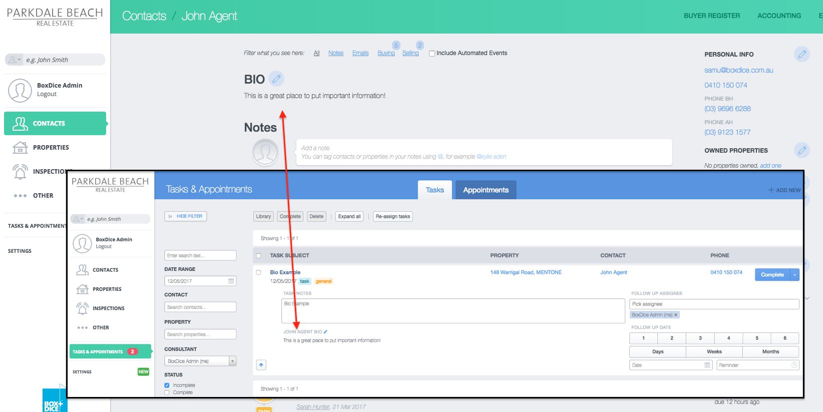Click the plus Add New button
This screenshot has width=823, height=412.
tap(784, 190)
